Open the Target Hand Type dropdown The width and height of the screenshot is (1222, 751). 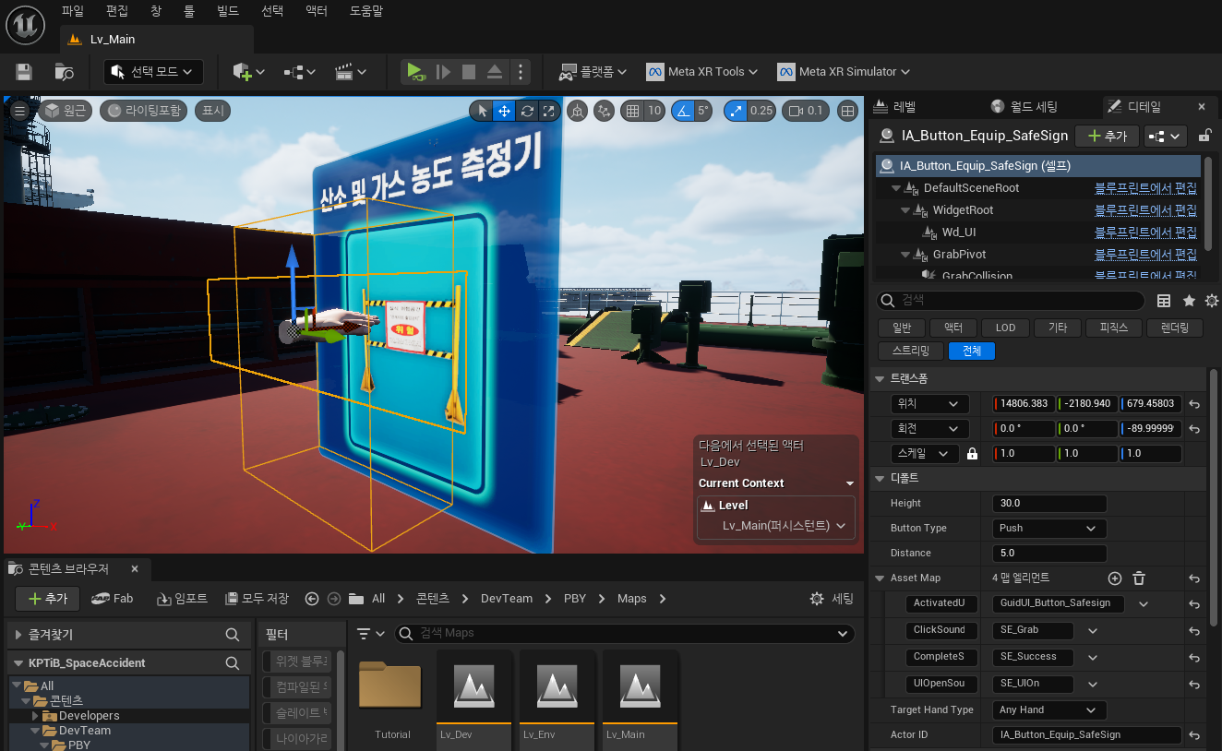click(x=1048, y=709)
